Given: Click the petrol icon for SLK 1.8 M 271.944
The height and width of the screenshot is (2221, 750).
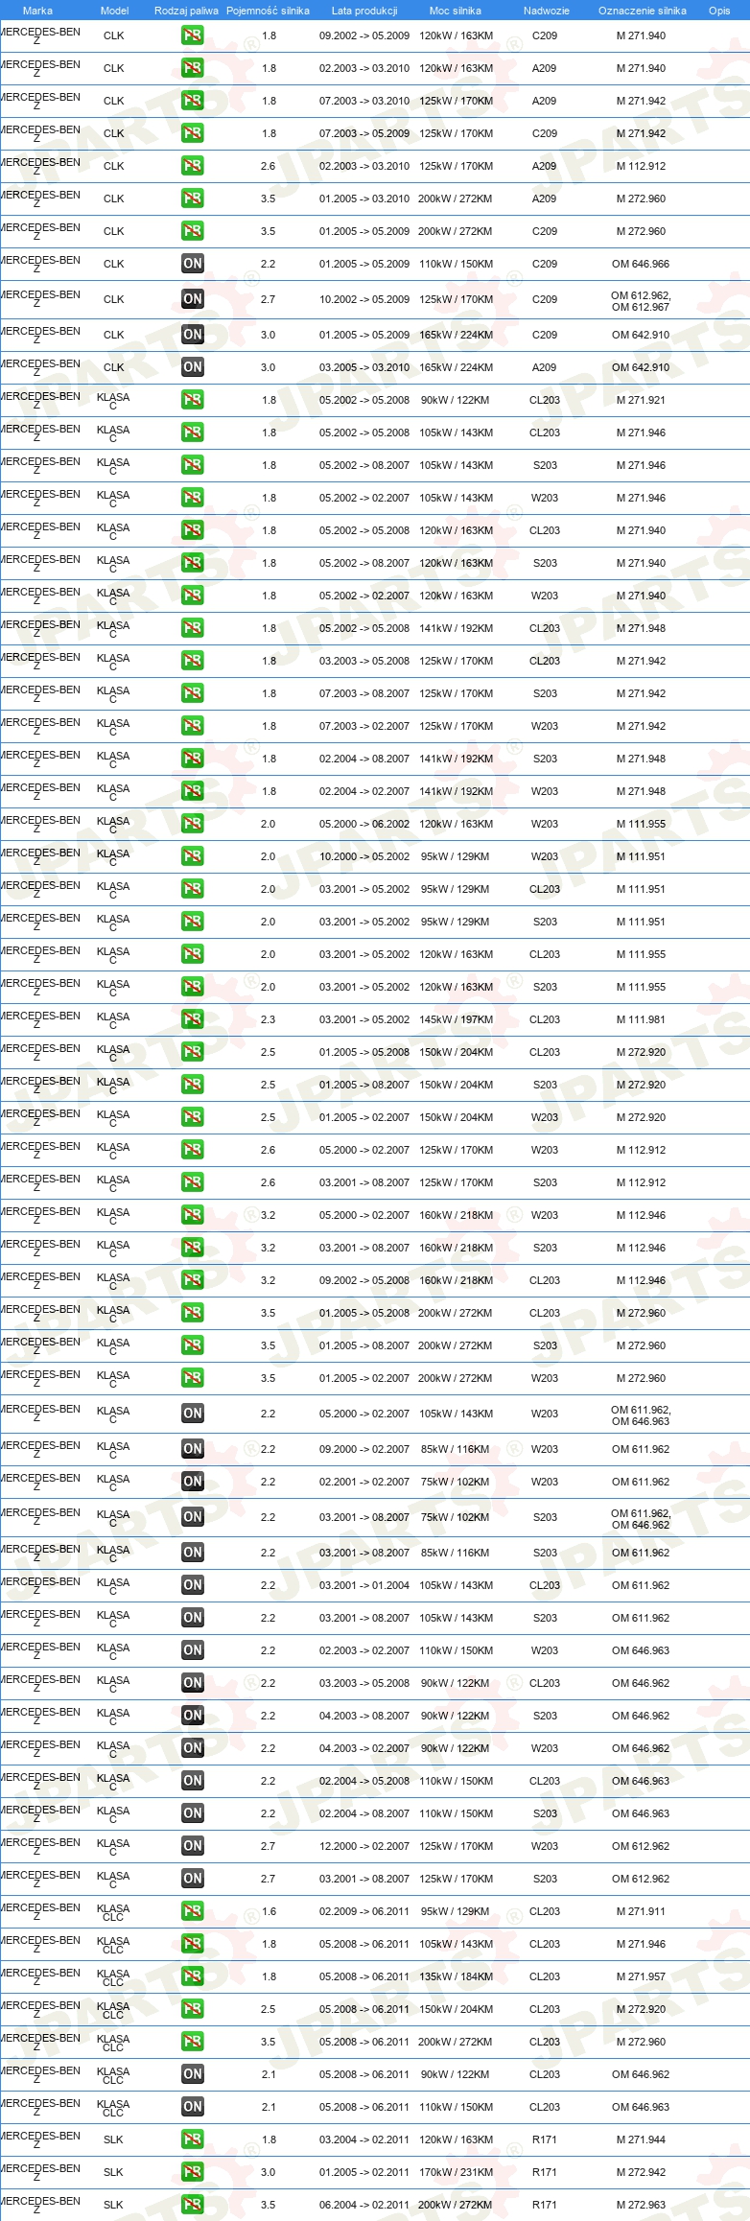Looking at the screenshot, I should (193, 2139).
